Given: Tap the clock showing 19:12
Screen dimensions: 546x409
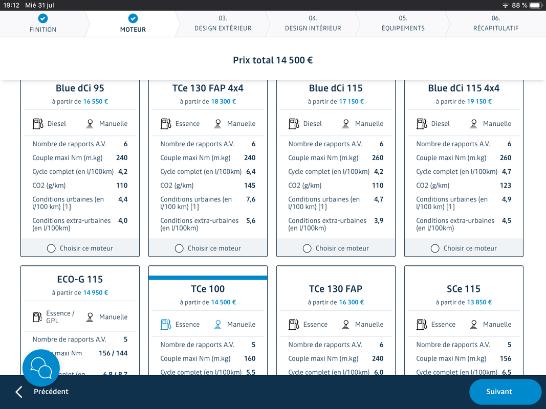Looking at the screenshot, I should (11, 5).
